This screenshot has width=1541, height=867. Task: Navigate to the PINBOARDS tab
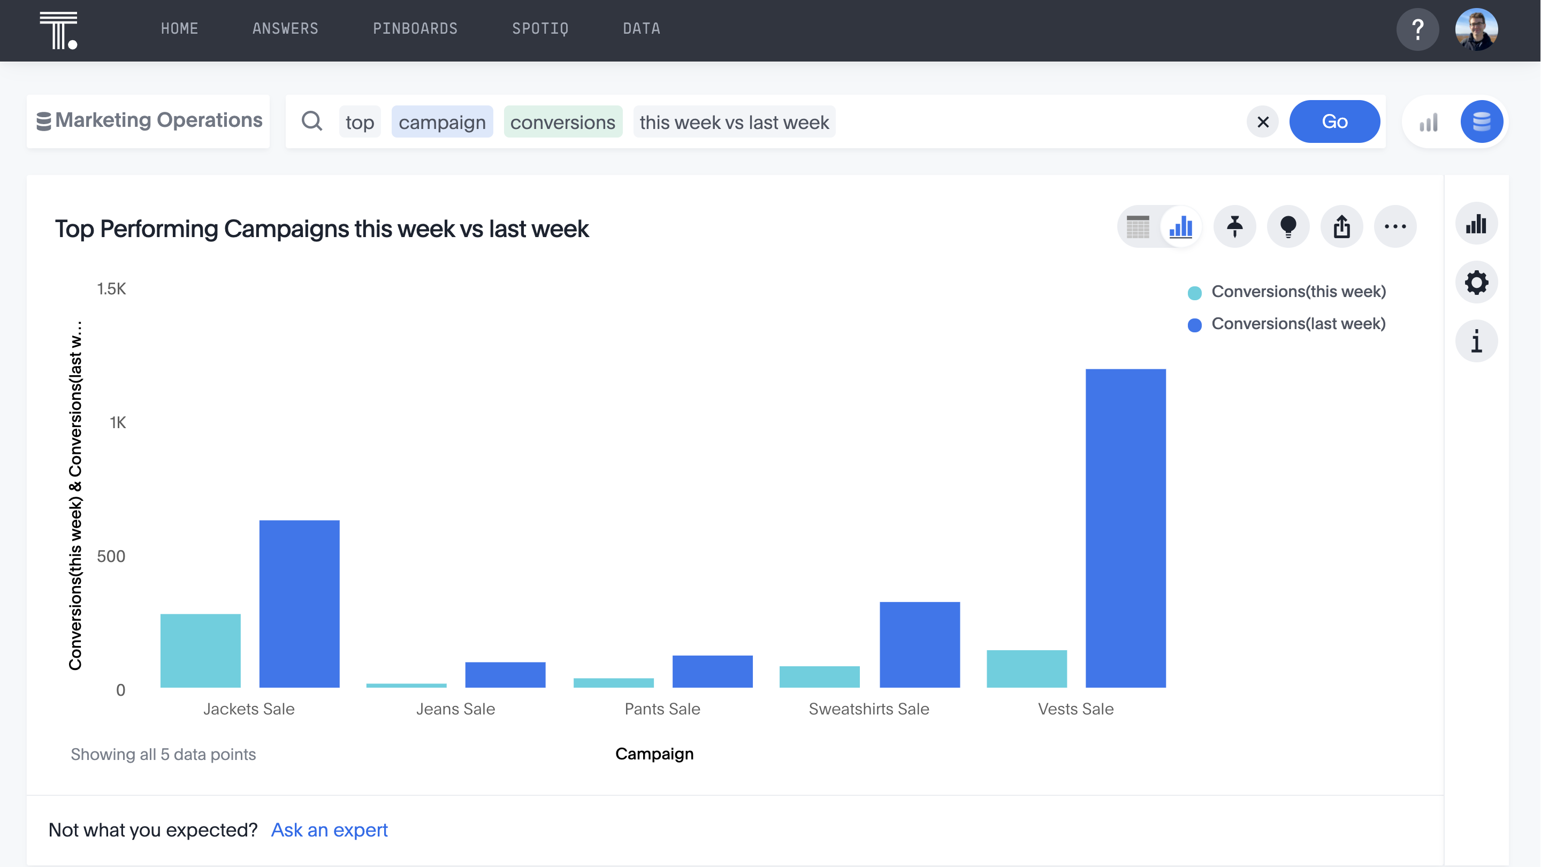click(x=415, y=28)
